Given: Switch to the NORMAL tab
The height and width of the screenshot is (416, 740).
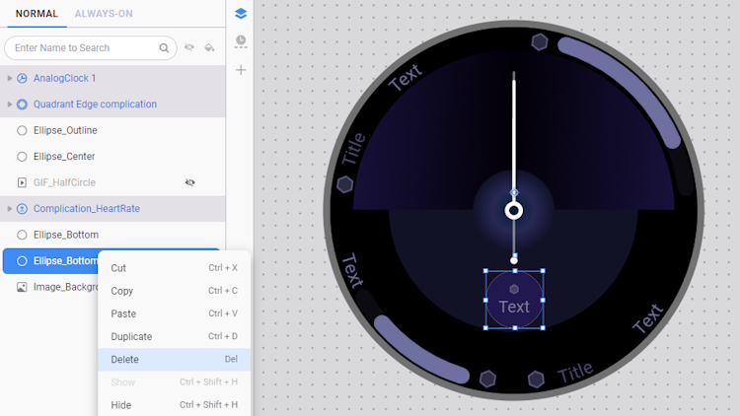Looking at the screenshot, I should (x=37, y=14).
